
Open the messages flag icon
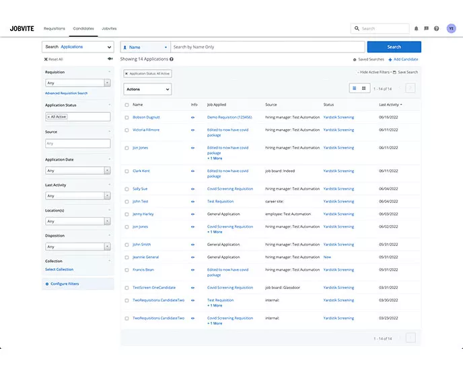point(426,29)
